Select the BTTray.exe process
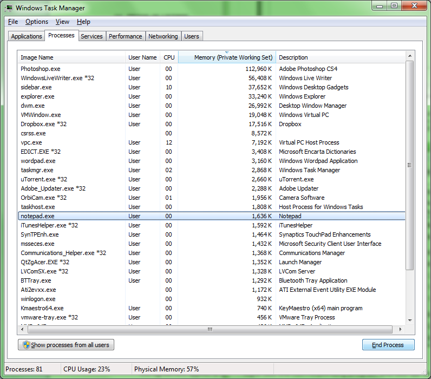 [x=211, y=280]
